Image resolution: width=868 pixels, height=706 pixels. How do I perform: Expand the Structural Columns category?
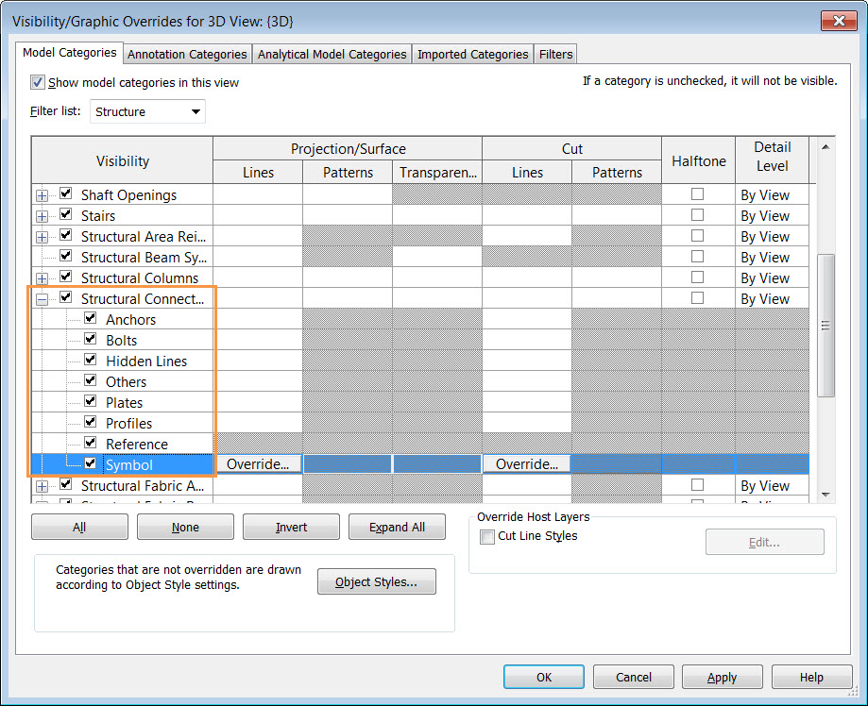tap(42, 277)
